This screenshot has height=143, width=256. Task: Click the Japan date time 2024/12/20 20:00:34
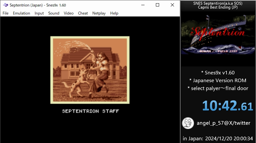click(x=229, y=138)
